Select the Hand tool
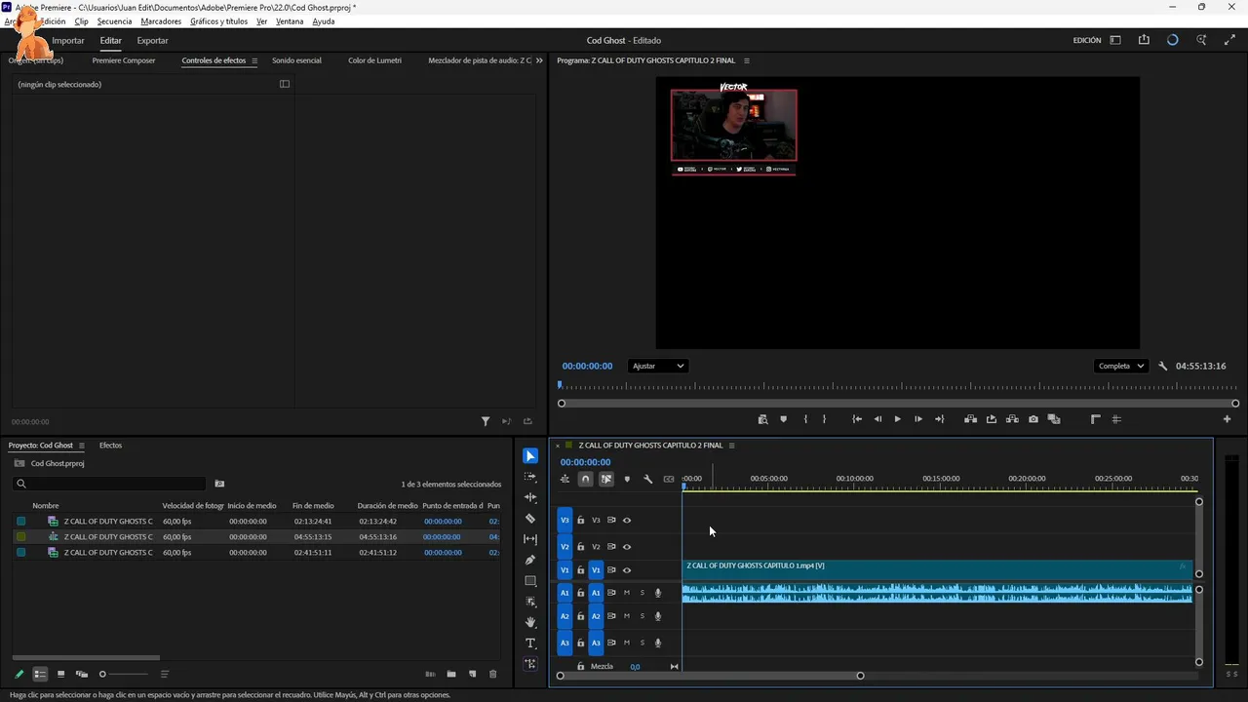The height and width of the screenshot is (702, 1248). (530, 622)
